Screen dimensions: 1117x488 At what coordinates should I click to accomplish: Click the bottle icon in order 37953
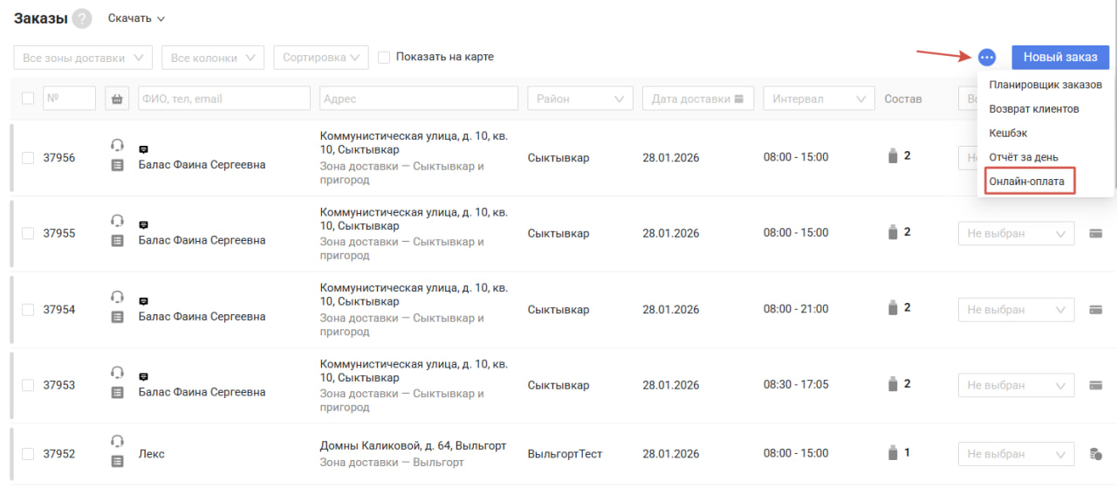tap(892, 384)
